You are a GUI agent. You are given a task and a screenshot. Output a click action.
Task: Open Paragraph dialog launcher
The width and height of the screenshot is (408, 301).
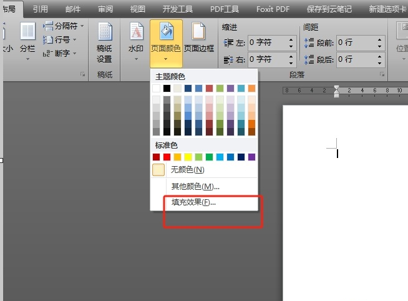click(x=382, y=74)
